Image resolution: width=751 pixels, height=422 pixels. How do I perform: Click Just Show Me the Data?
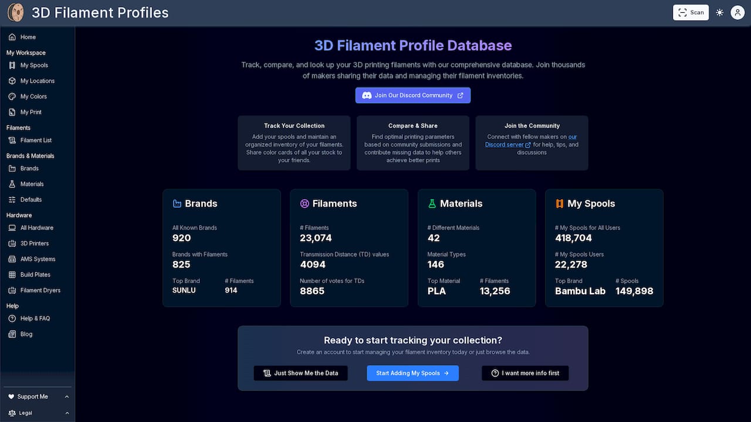300,373
